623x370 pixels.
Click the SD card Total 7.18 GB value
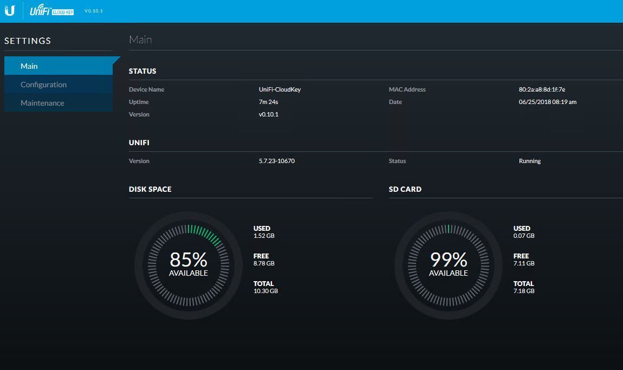(524, 291)
